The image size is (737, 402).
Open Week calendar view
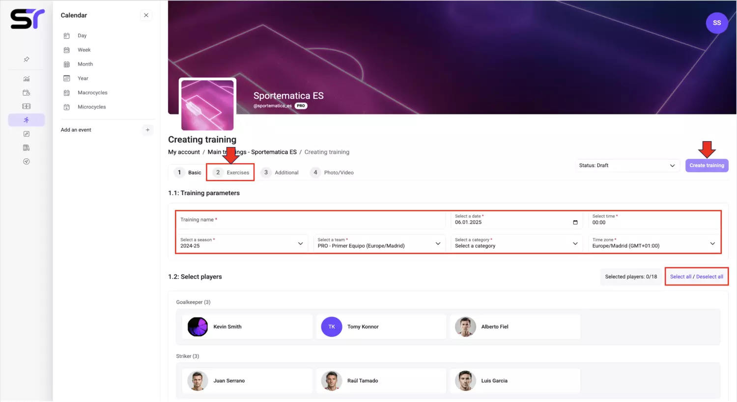point(84,50)
